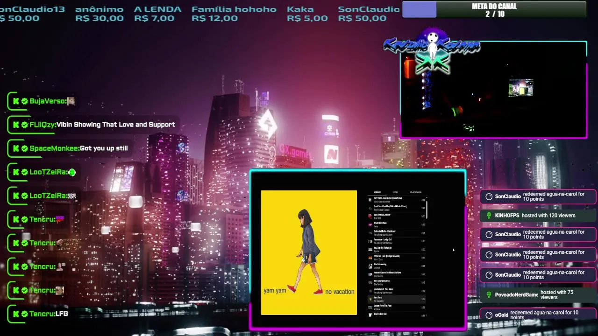
Task: Switch to the RELACIONADOS tab
Action: (x=415, y=192)
